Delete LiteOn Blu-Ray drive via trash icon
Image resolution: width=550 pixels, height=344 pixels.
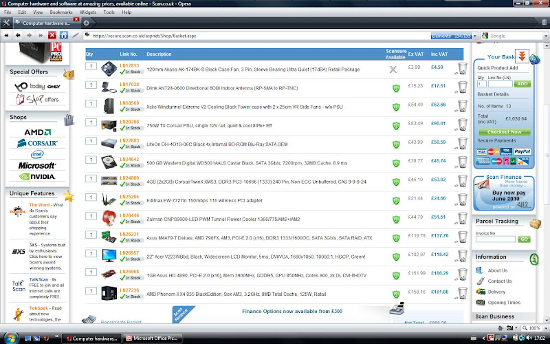[x=463, y=143]
